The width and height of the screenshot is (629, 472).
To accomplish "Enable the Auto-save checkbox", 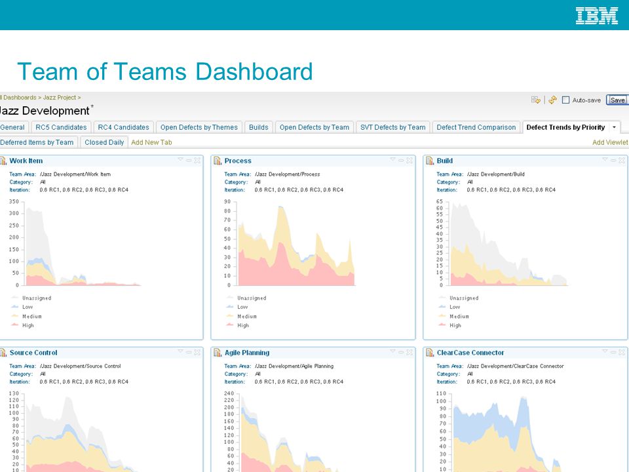I will pyautogui.click(x=565, y=100).
